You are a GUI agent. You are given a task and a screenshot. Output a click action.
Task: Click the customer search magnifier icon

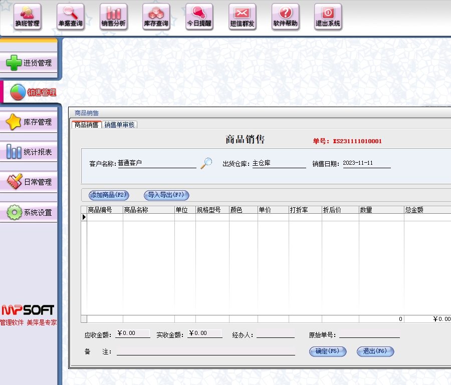206,163
